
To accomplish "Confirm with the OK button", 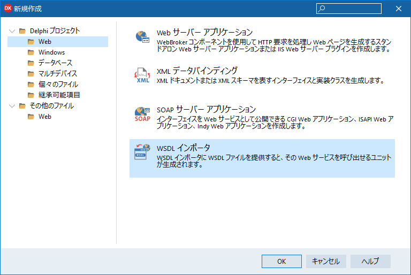I will point(281,262).
